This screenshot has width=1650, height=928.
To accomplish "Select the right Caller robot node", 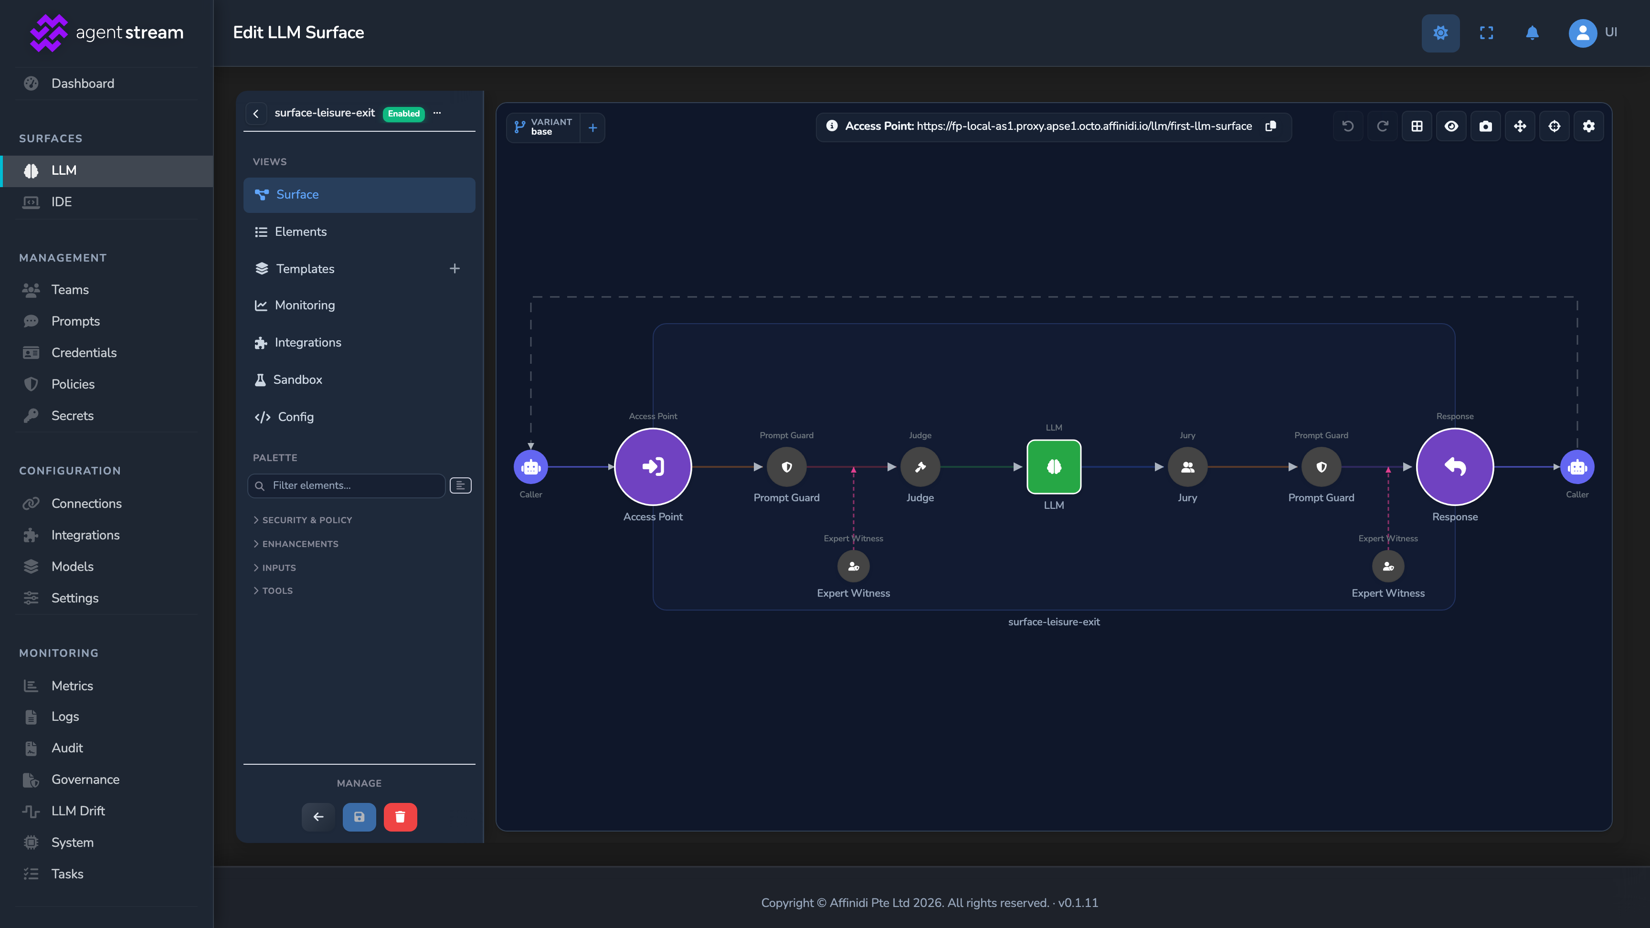I will pyautogui.click(x=1577, y=467).
